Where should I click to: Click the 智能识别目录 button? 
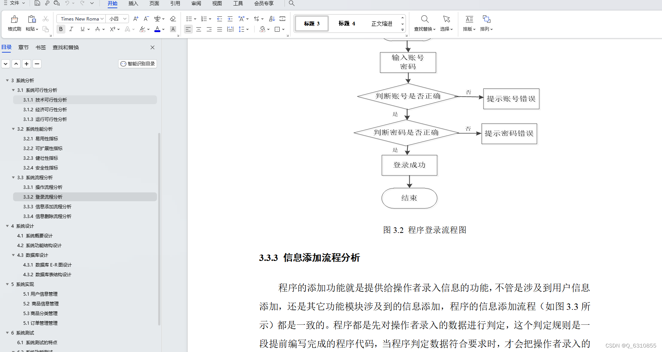138,64
